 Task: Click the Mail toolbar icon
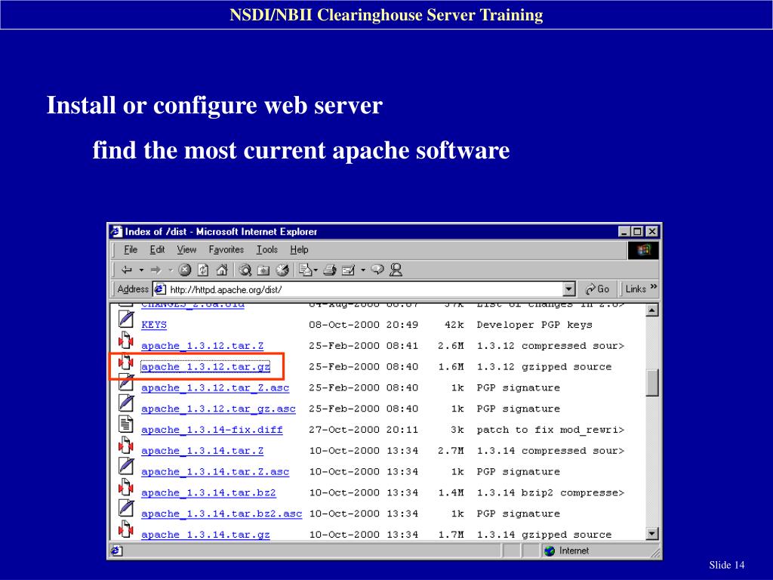pos(306,270)
